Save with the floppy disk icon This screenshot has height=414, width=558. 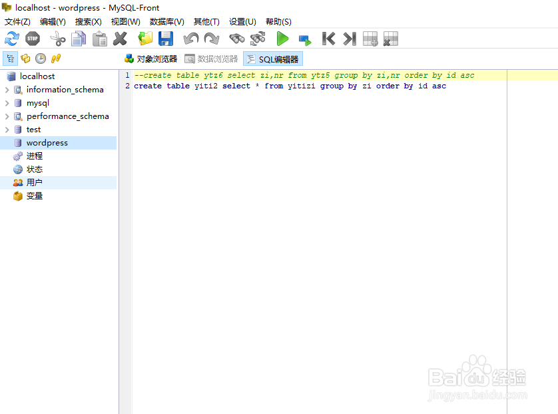point(166,39)
